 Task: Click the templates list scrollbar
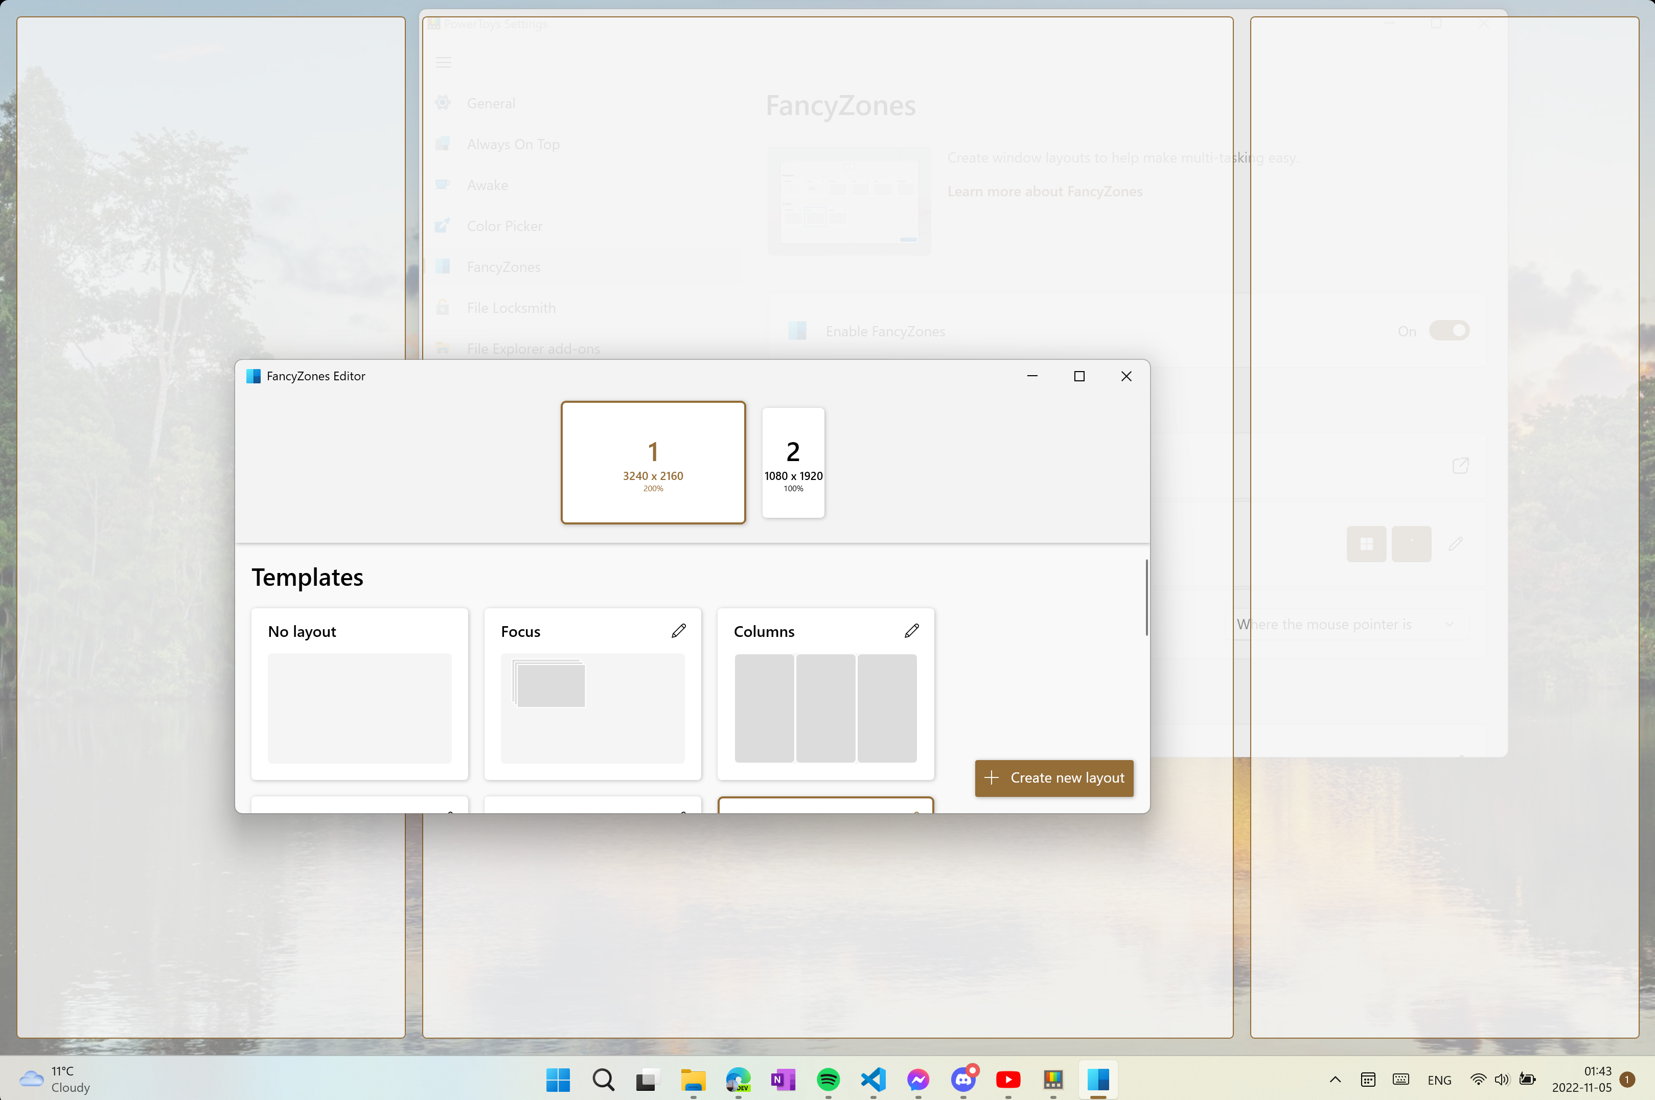(x=1146, y=598)
